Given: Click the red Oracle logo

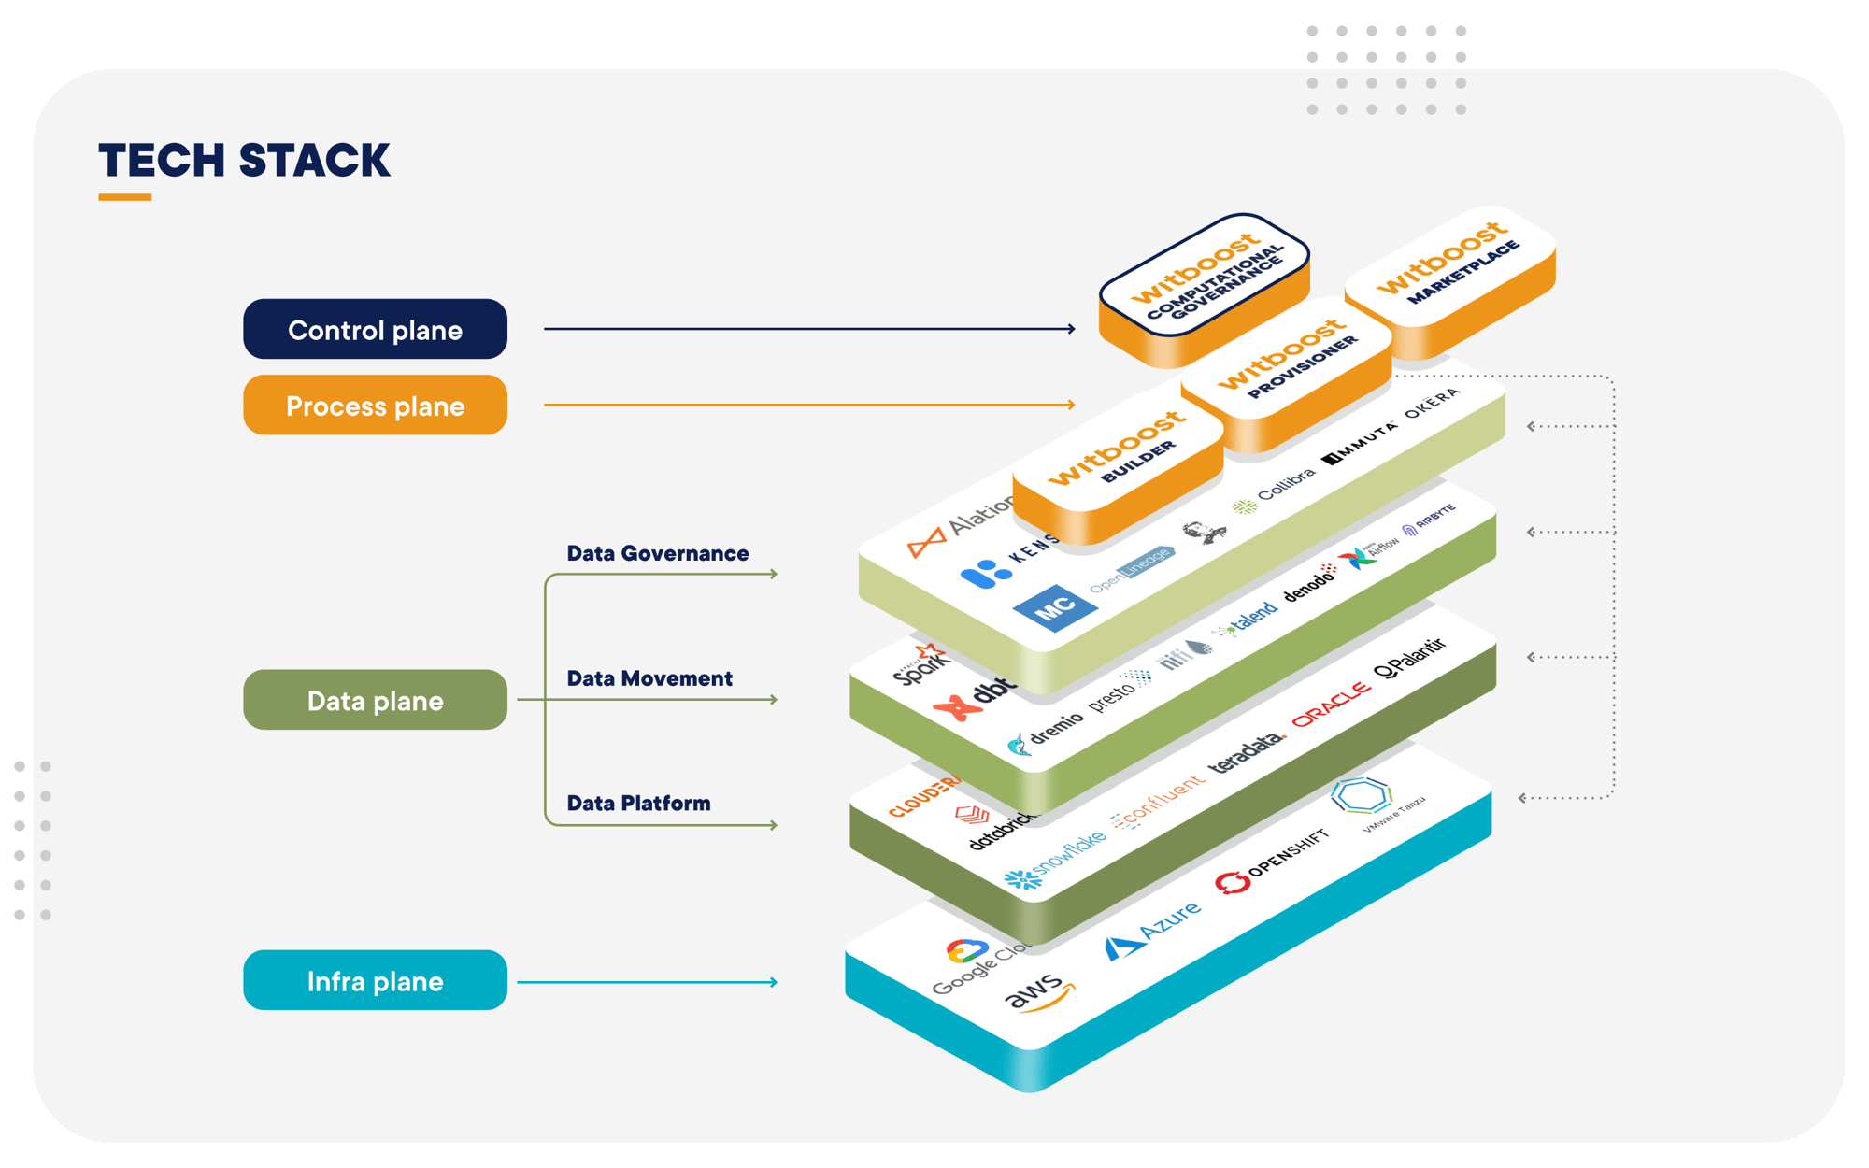Looking at the screenshot, I should click(1332, 704).
